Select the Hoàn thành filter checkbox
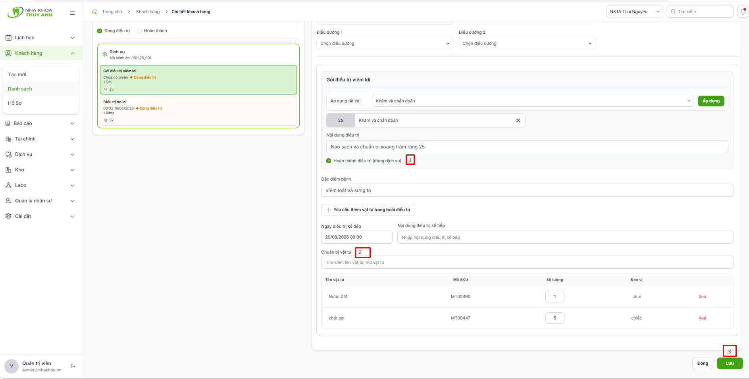Screen dimensions: 749x379 (139, 31)
